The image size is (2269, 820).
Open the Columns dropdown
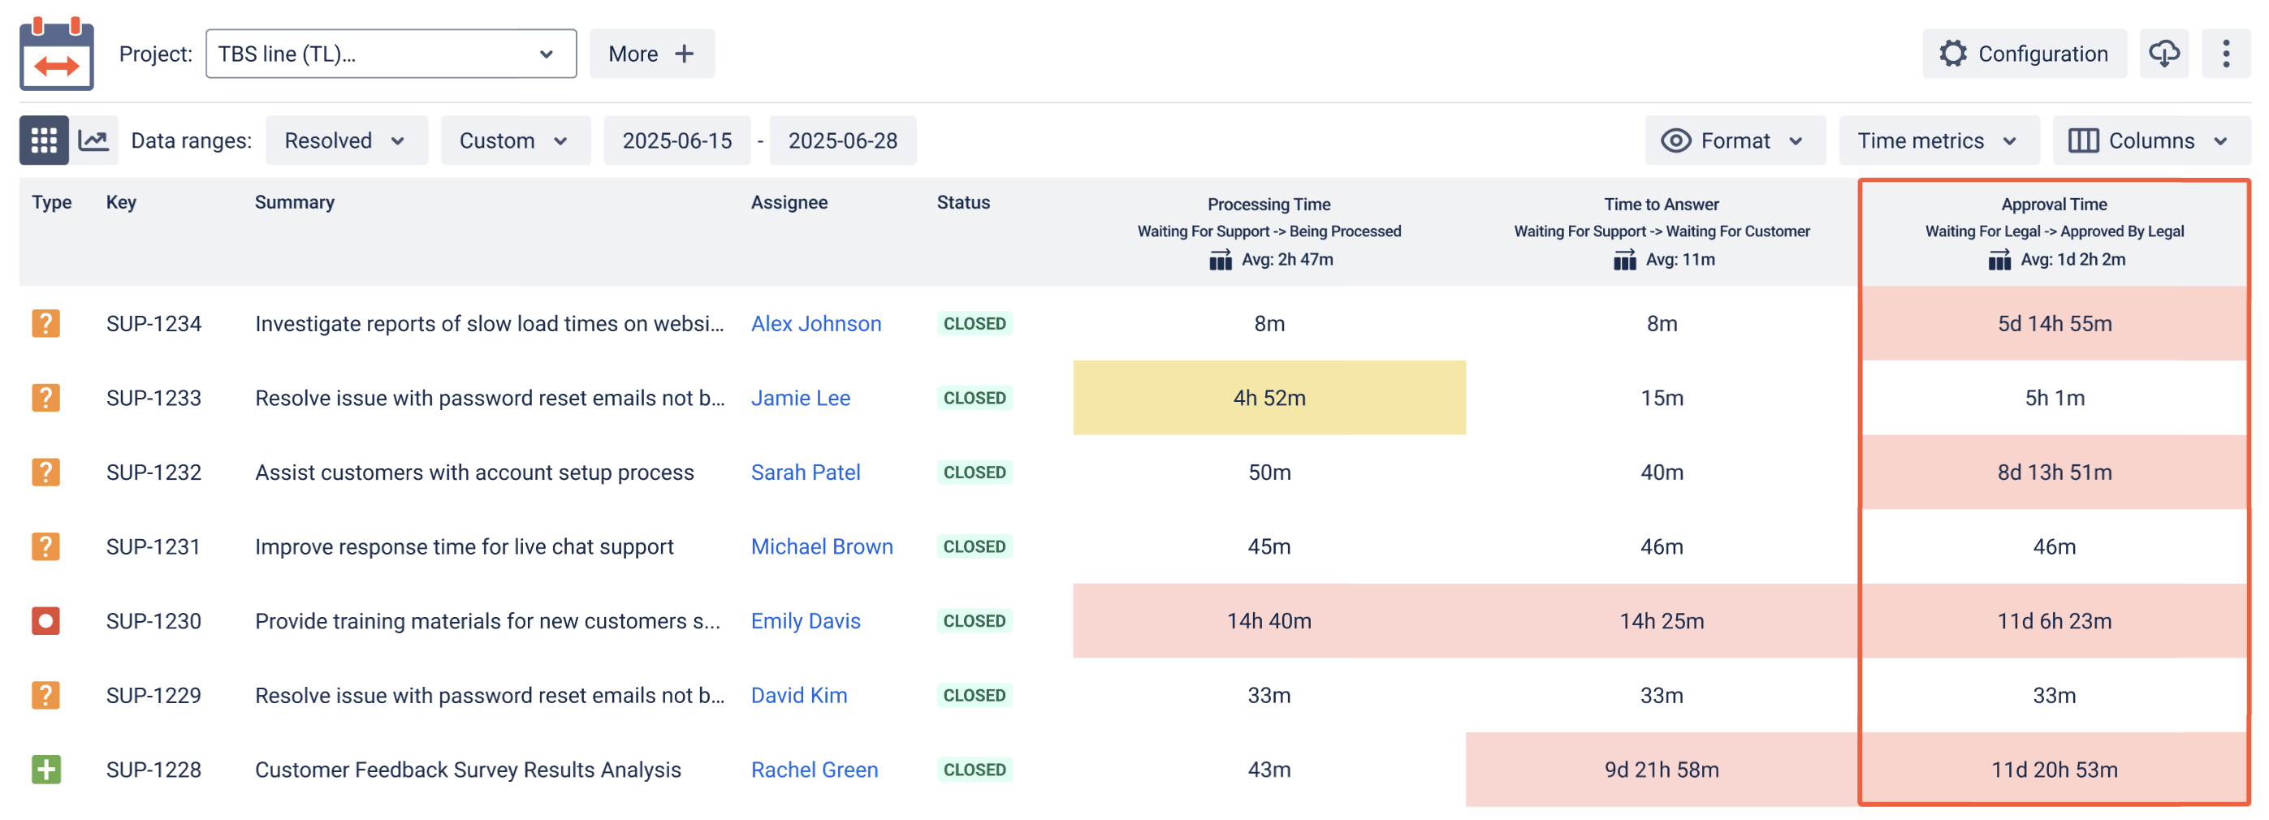(2151, 140)
